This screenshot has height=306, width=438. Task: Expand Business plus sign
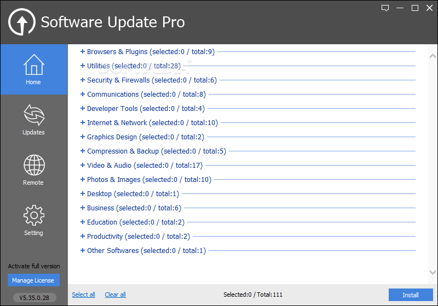click(83, 208)
